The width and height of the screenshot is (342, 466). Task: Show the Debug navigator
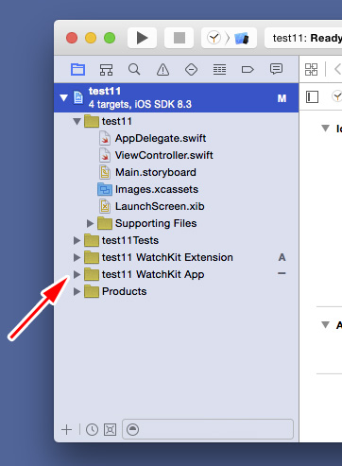[219, 69]
